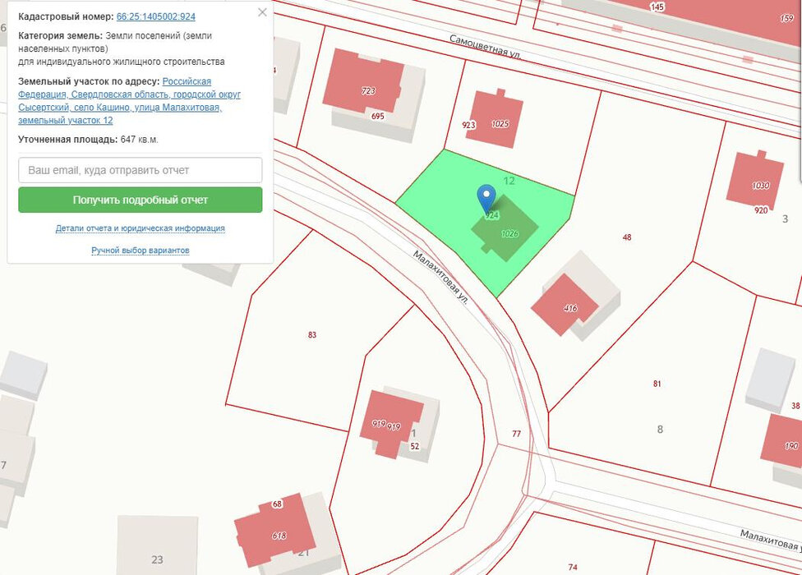Click parcel numbered 48 on map
This screenshot has height=575, width=802.
tap(627, 237)
